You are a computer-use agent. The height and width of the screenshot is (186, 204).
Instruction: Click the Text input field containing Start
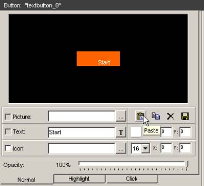82,132
